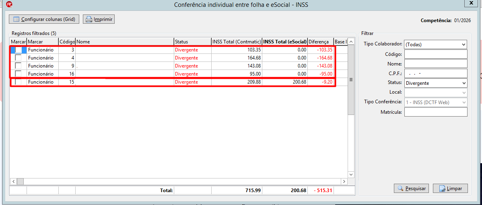Click the Imprimir print button
This screenshot has height=205, width=482.
(x=99, y=19)
